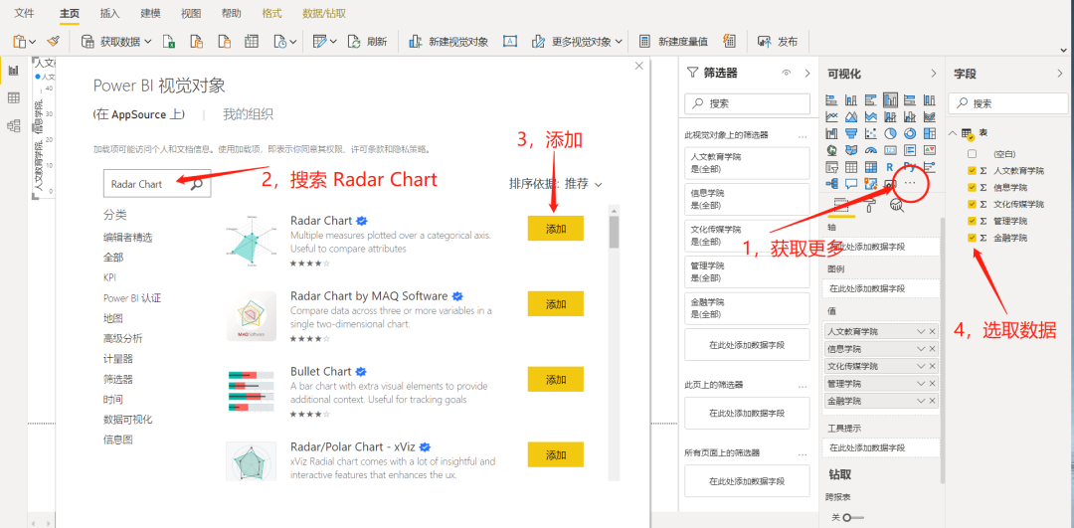Check the (空白) field checkbox
The image size is (1074, 528).
[972, 154]
